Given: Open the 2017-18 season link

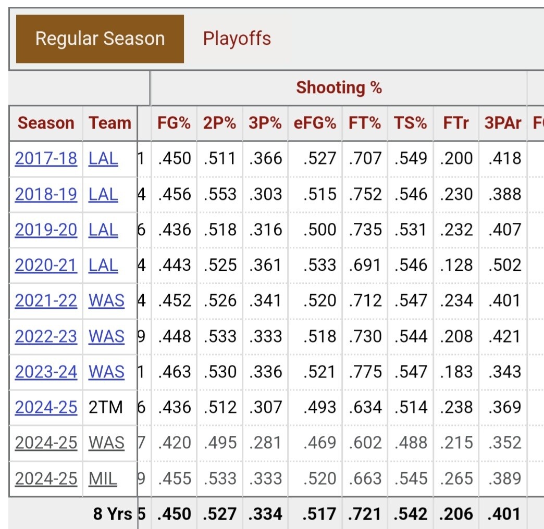Looking at the screenshot, I should coord(46,159).
